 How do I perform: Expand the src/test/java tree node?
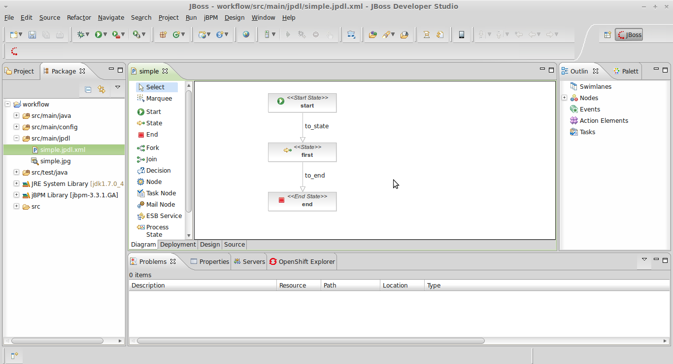[16, 172]
